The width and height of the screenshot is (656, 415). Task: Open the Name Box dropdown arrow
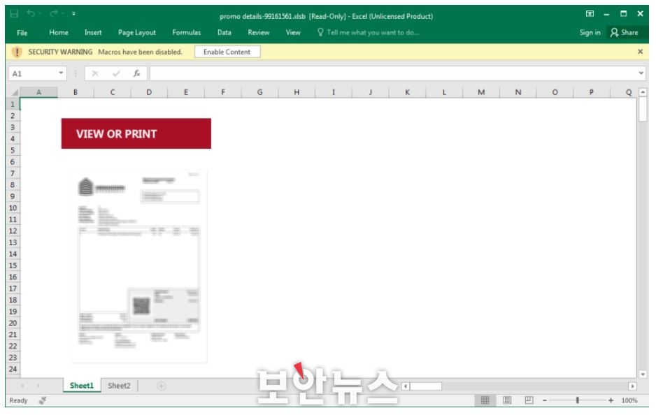pos(61,73)
